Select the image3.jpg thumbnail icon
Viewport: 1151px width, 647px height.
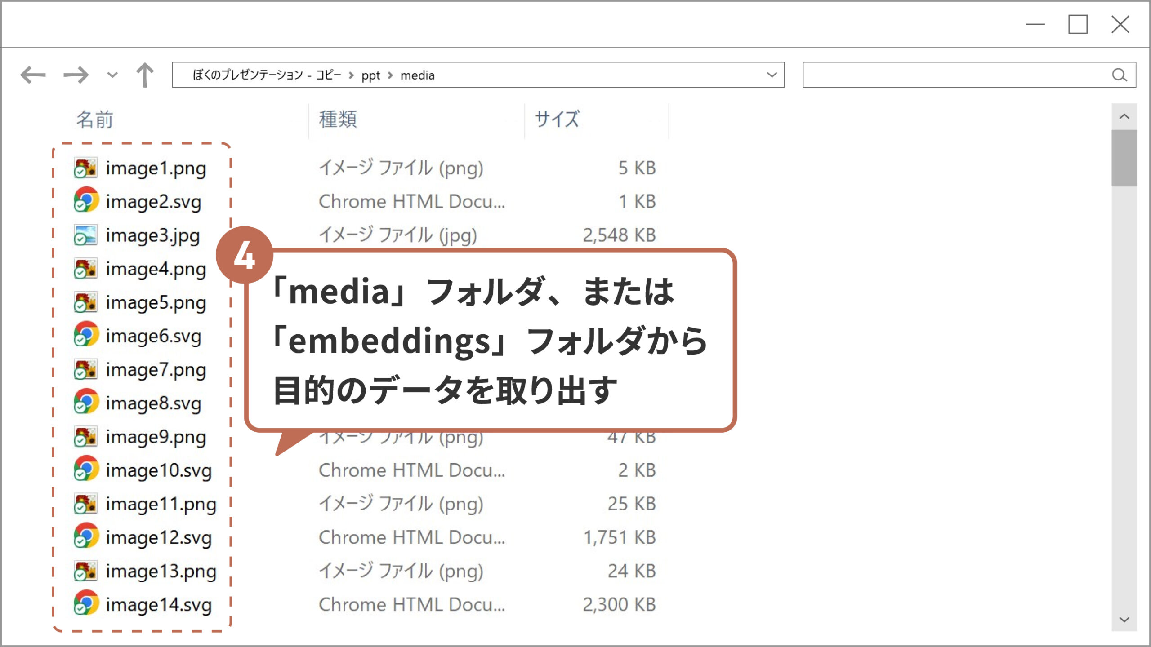[85, 235]
